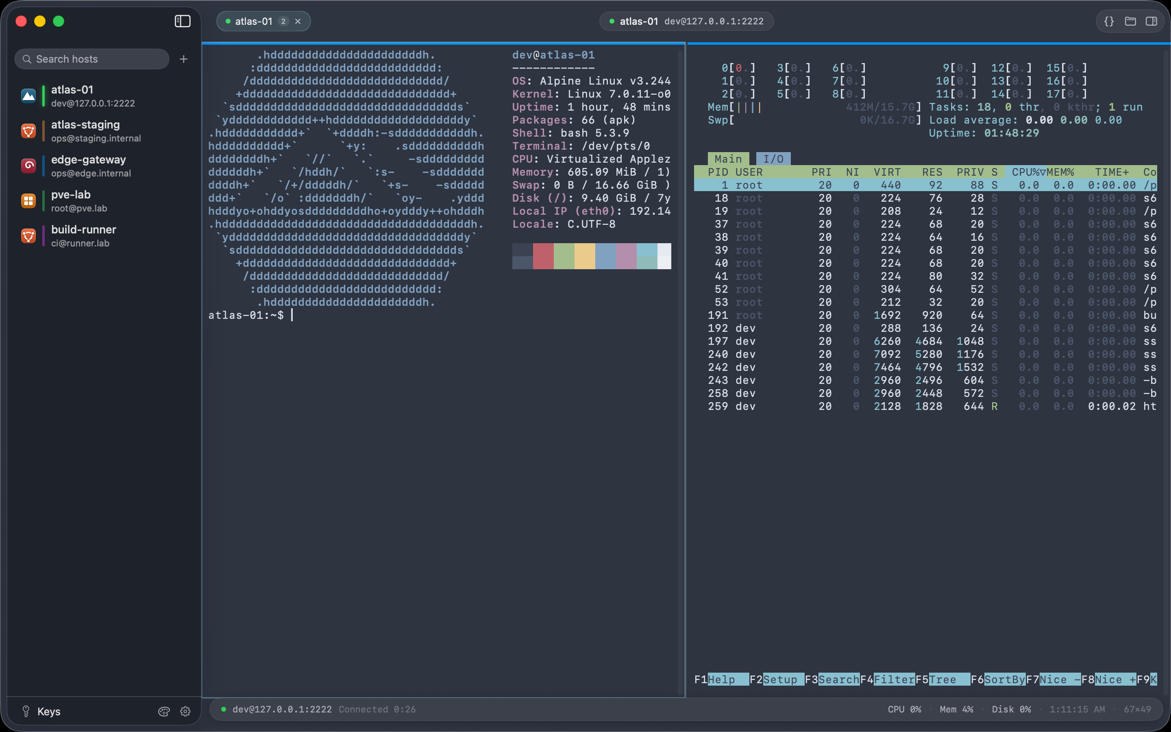This screenshot has width=1171, height=732.
Task: Click the atlas-01 connection title pill
Action: [686, 21]
